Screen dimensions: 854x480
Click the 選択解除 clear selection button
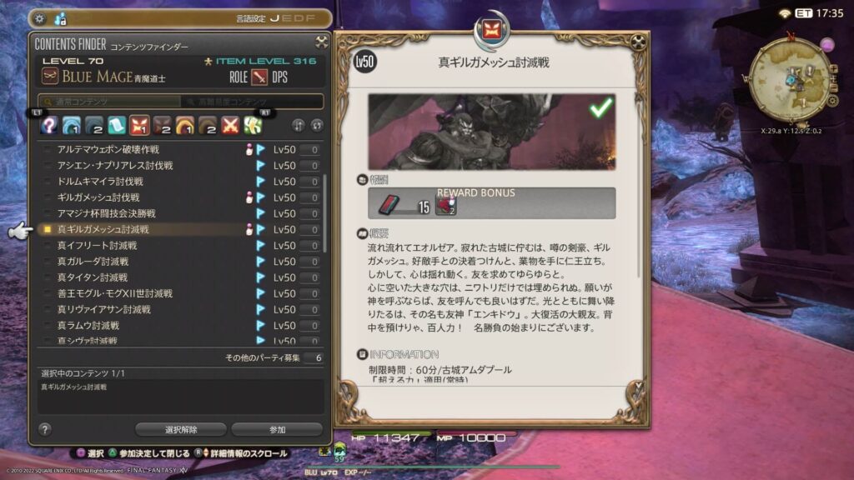[181, 429]
